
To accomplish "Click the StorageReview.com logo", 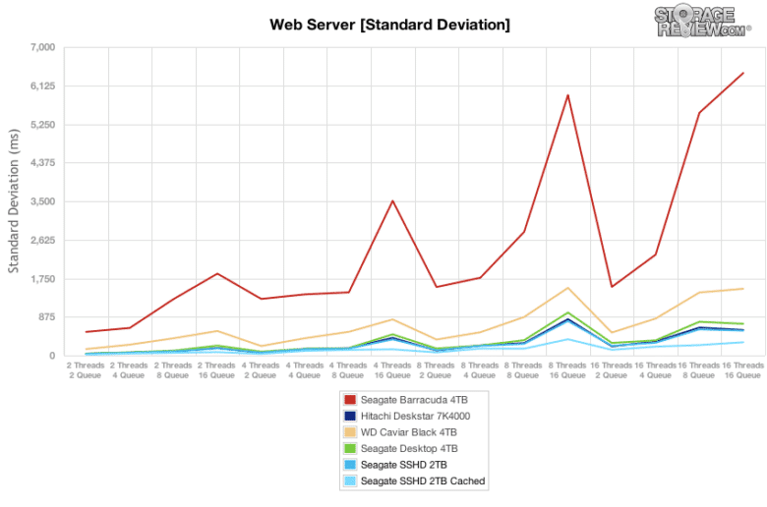I will point(702,22).
